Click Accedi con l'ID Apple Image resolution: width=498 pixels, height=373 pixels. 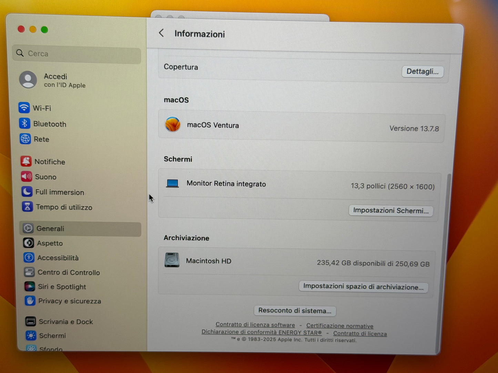[64, 80]
